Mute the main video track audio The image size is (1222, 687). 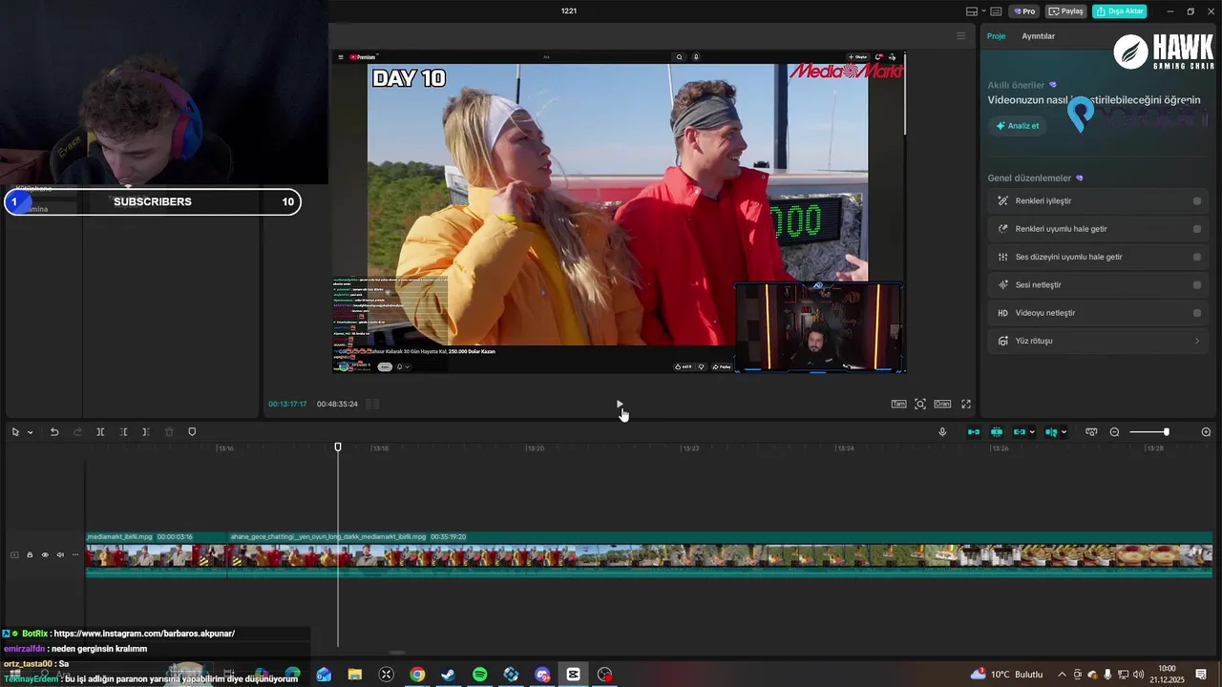click(60, 554)
